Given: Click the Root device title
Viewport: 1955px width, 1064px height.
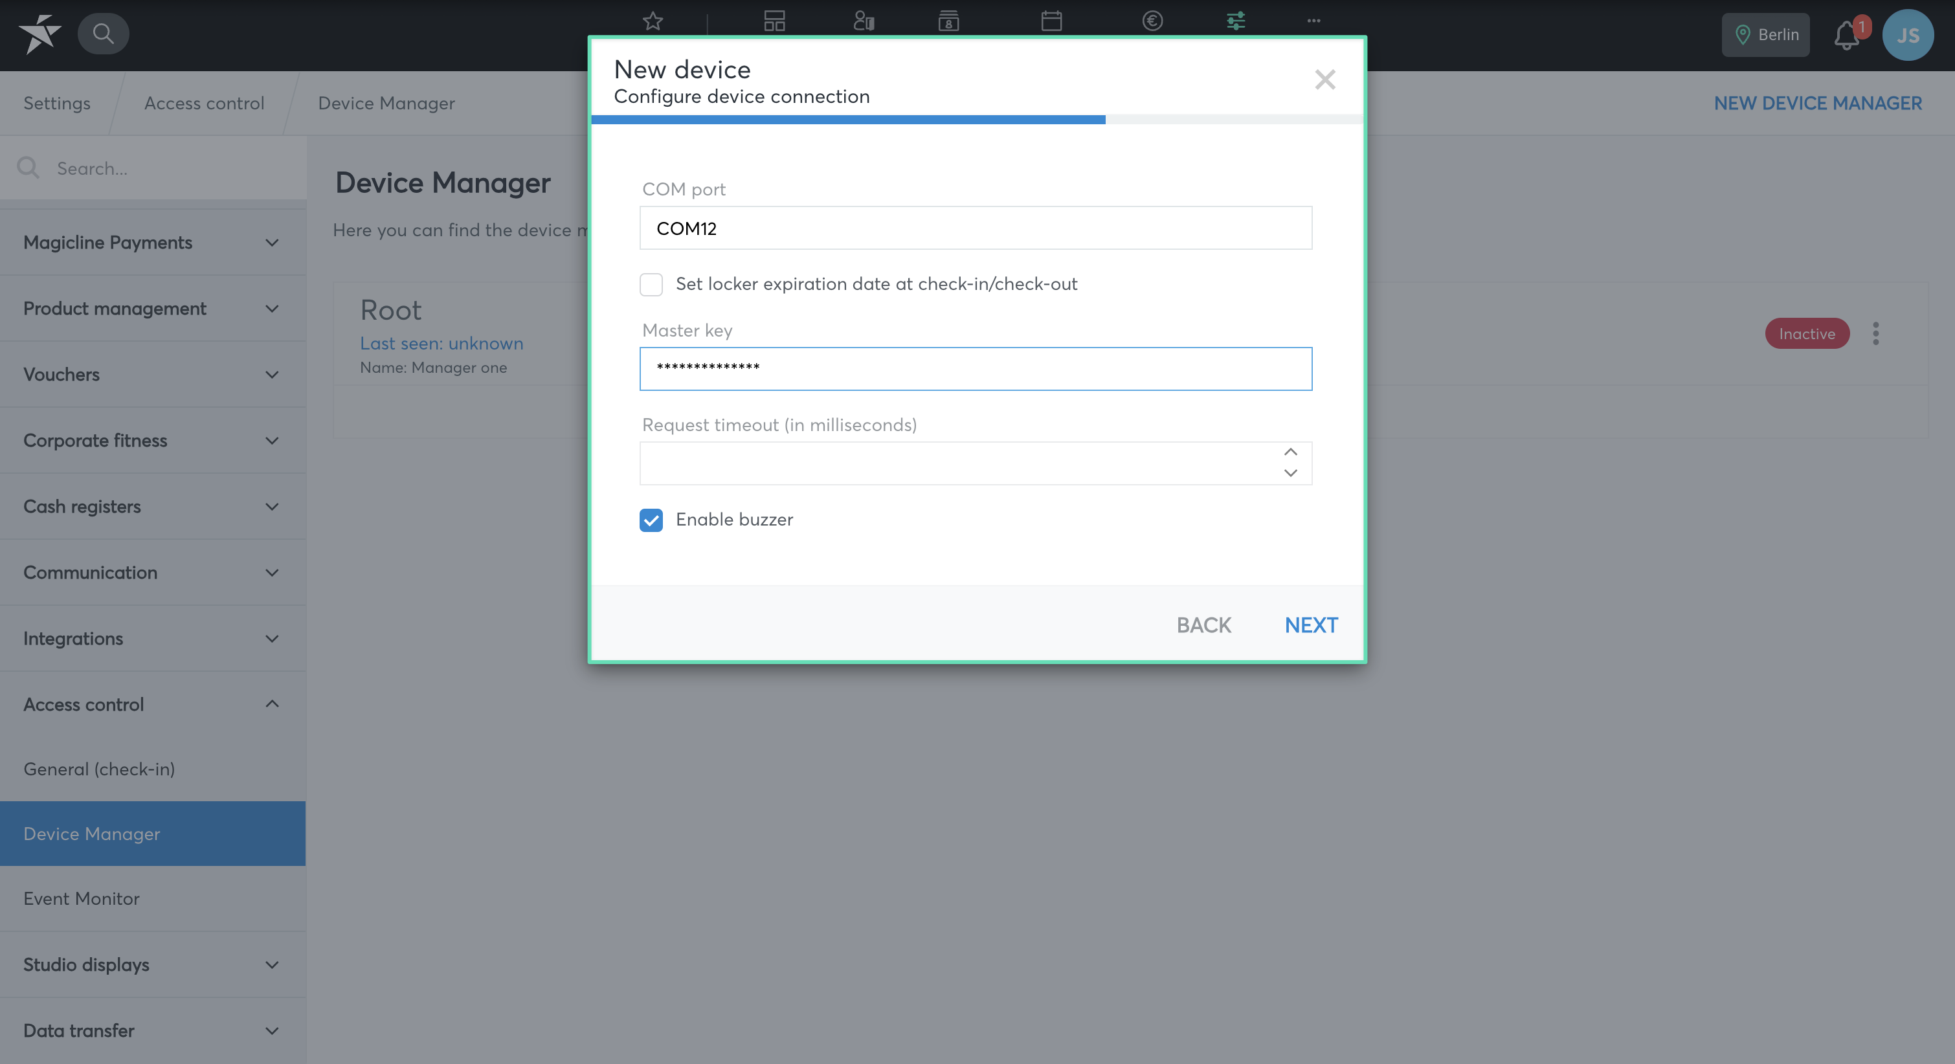Looking at the screenshot, I should (390, 311).
